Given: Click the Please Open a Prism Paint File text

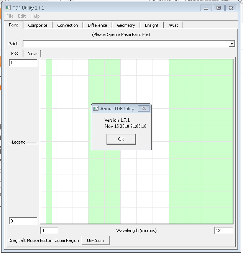Looking at the screenshot, I should click(x=121, y=34).
